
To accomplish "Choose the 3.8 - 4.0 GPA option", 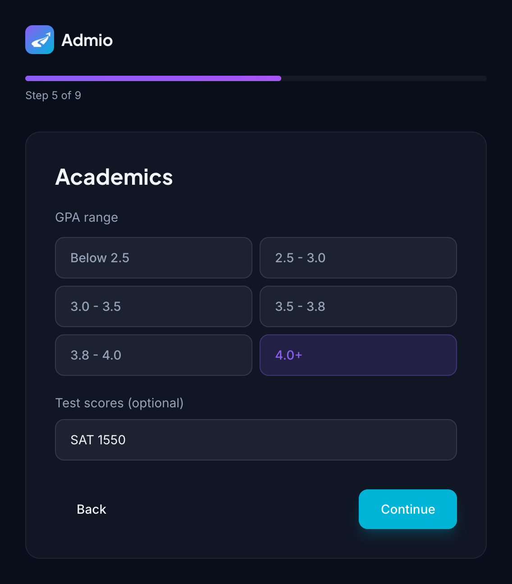I will tap(154, 355).
